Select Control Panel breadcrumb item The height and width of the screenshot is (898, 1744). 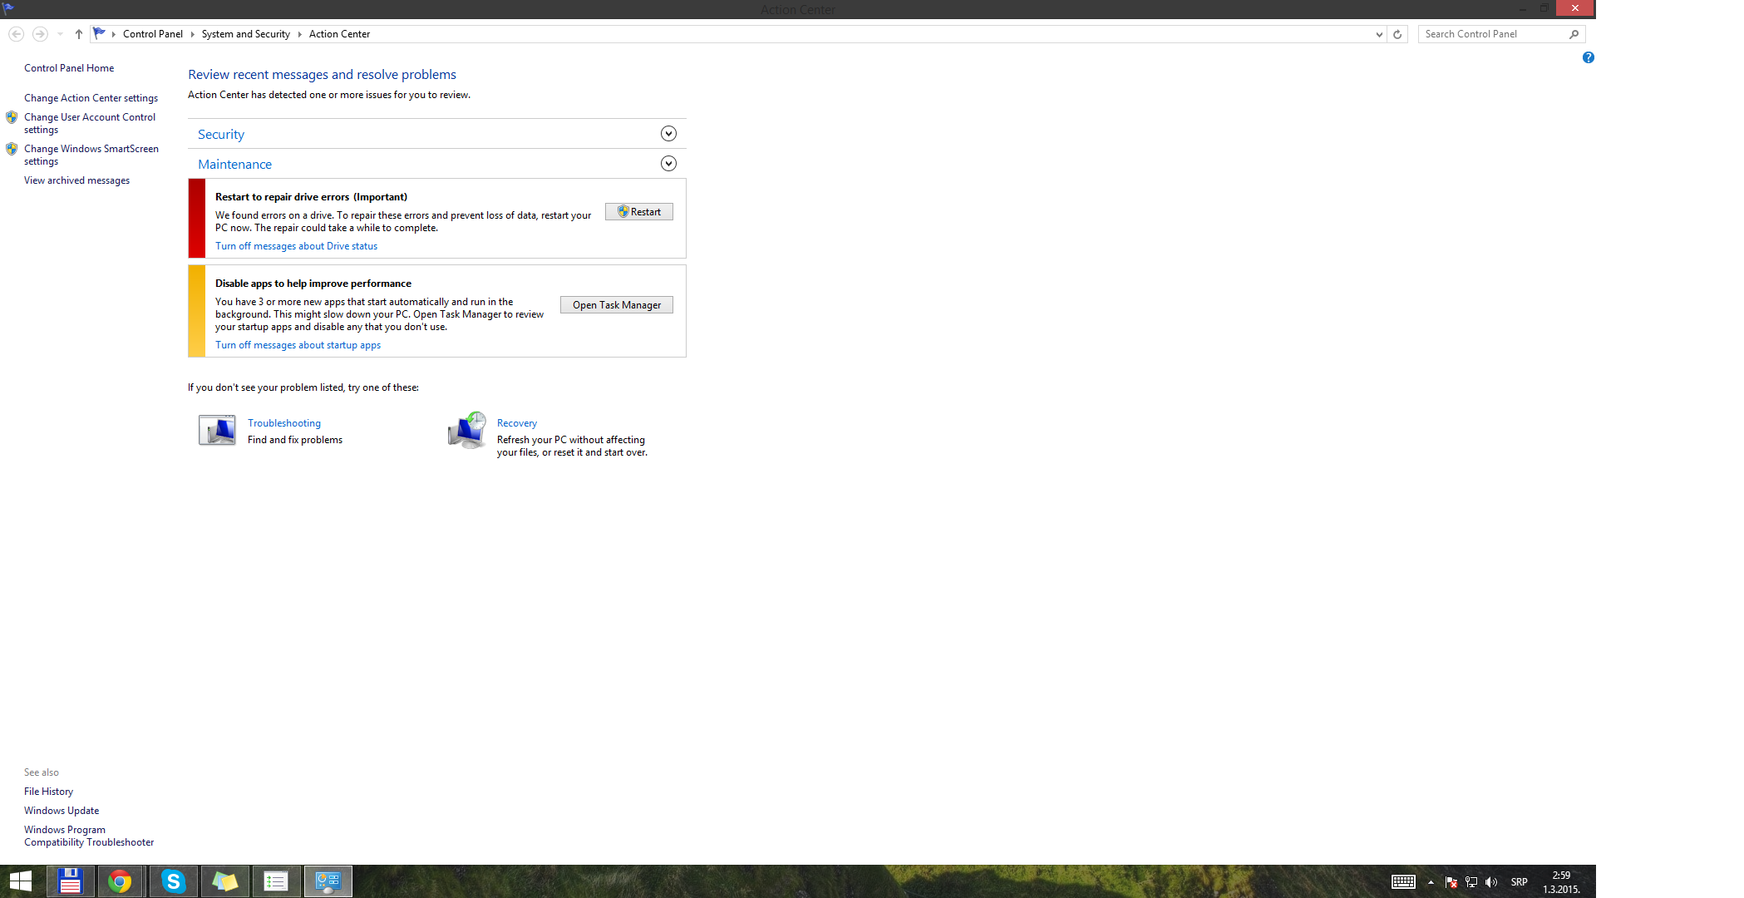tap(152, 34)
